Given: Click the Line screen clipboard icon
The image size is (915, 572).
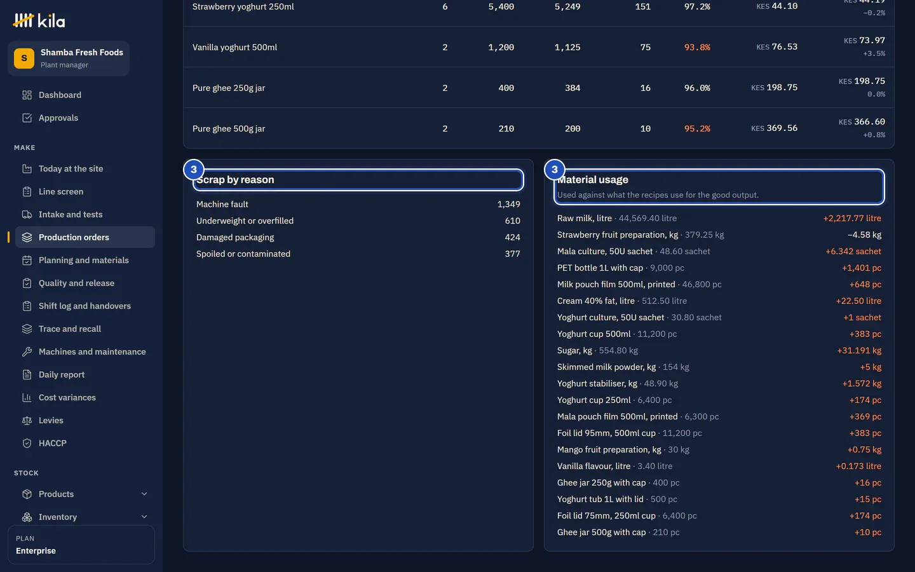Looking at the screenshot, I should 27,191.
